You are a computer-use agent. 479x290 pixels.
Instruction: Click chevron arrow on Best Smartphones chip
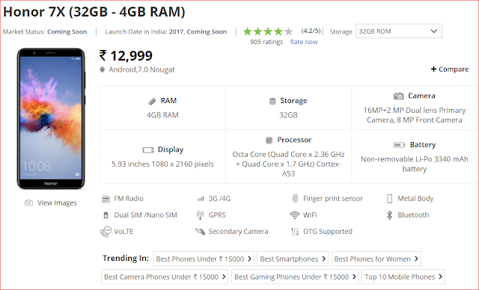click(x=324, y=259)
